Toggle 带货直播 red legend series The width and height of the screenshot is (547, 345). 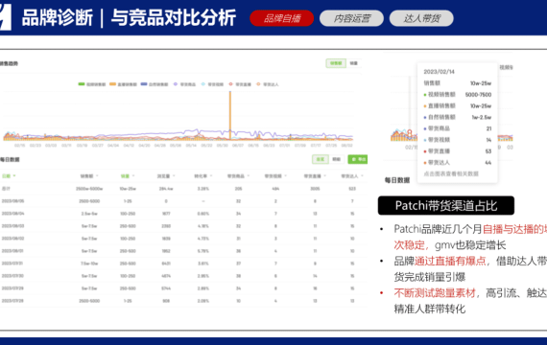[240, 84]
